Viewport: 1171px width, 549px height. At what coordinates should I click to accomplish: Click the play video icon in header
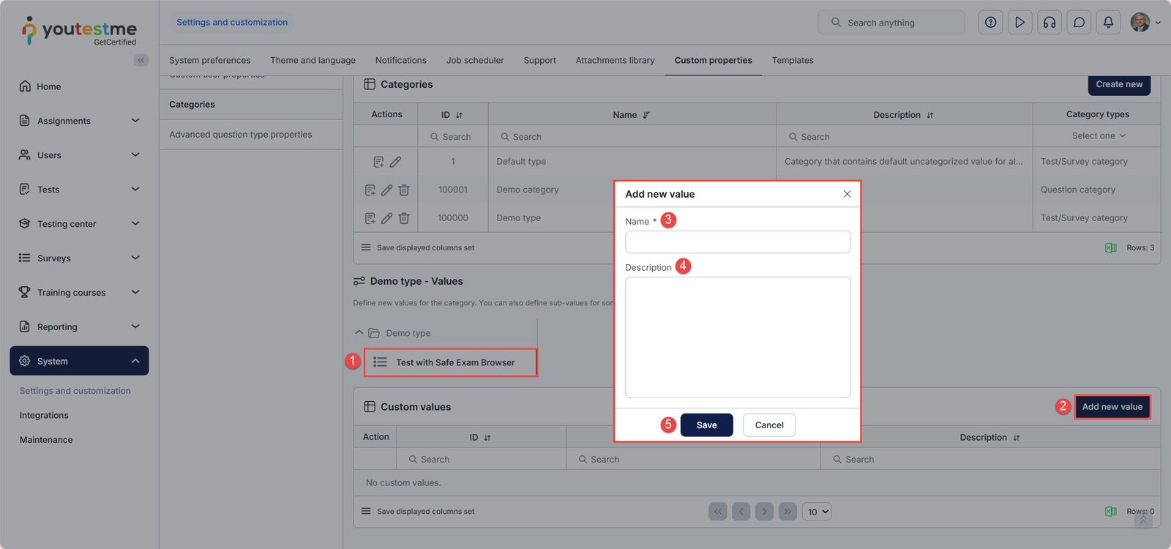1020,23
